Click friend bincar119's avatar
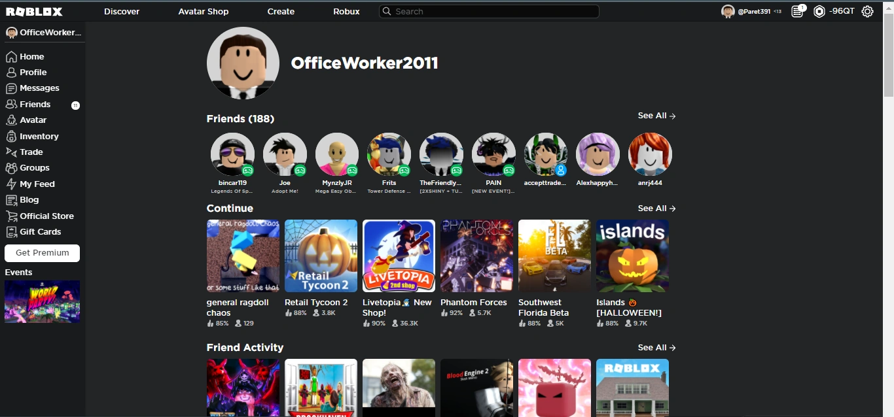This screenshot has height=417, width=894. pyautogui.click(x=232, y=155)
